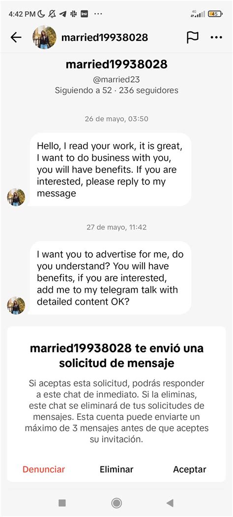
Task: Open the @married23 handle
Action: [116, 79]
